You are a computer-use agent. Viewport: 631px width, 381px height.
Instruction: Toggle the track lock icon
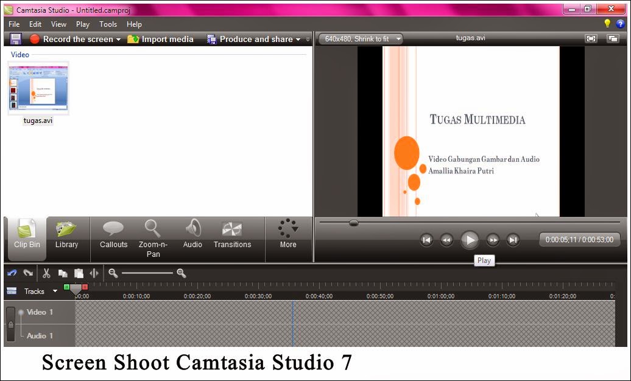[11, 324]
